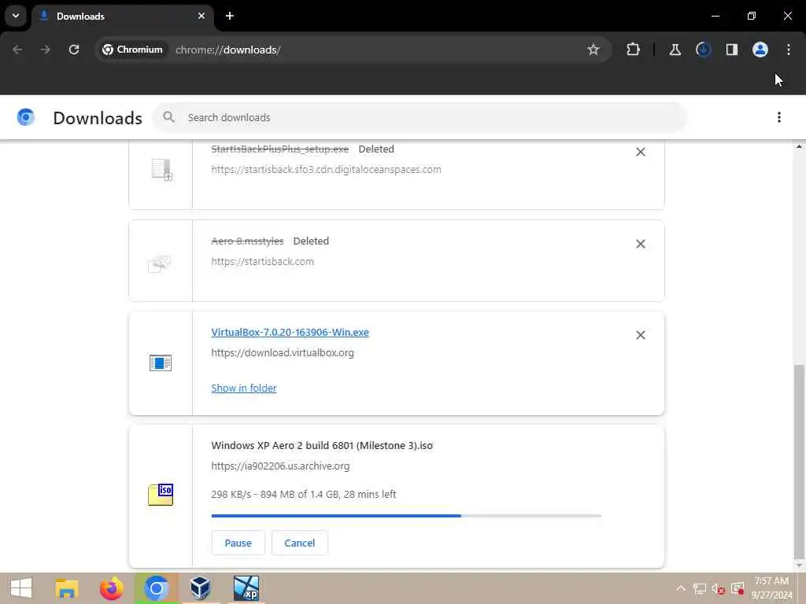Click the StartIsBackPlusPlus file icon
806x604 pixels.
click(161, 170)
